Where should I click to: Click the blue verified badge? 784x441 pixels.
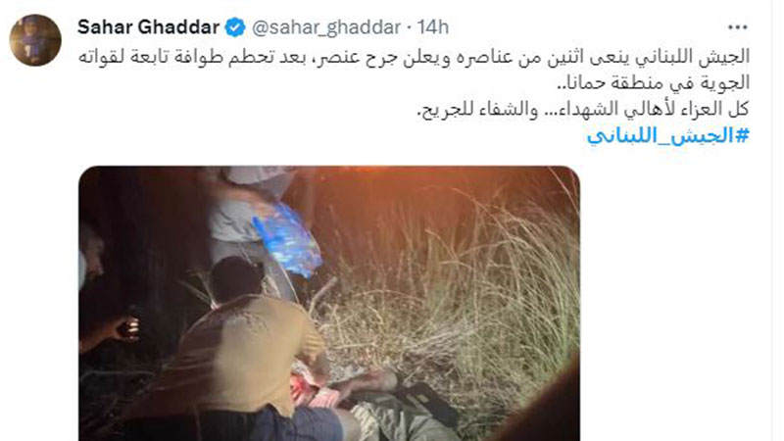tap(235, 27)
